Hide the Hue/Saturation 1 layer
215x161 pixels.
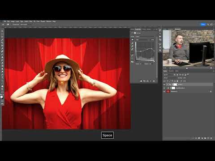(x=164, y=88)
